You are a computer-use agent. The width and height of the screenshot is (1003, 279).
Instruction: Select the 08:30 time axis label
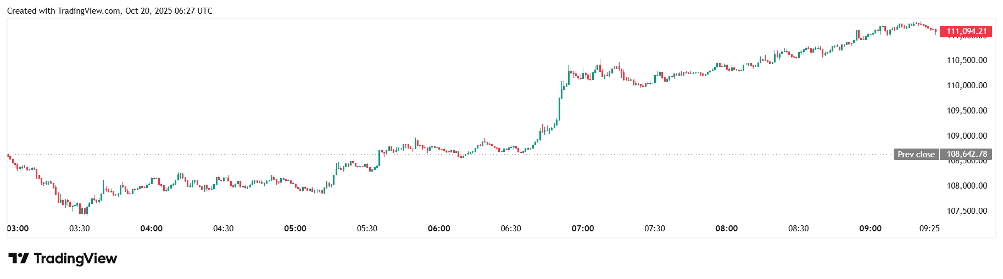[798, 229]
